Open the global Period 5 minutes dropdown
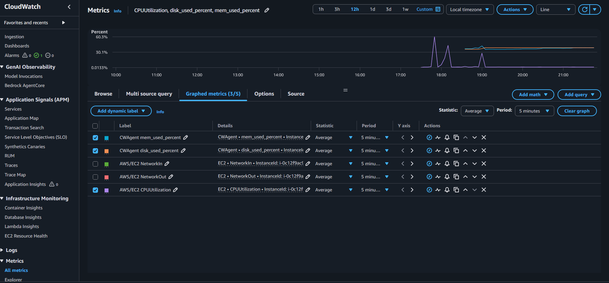The width and height of the screenshot is (609, 283). coord(534,111)
